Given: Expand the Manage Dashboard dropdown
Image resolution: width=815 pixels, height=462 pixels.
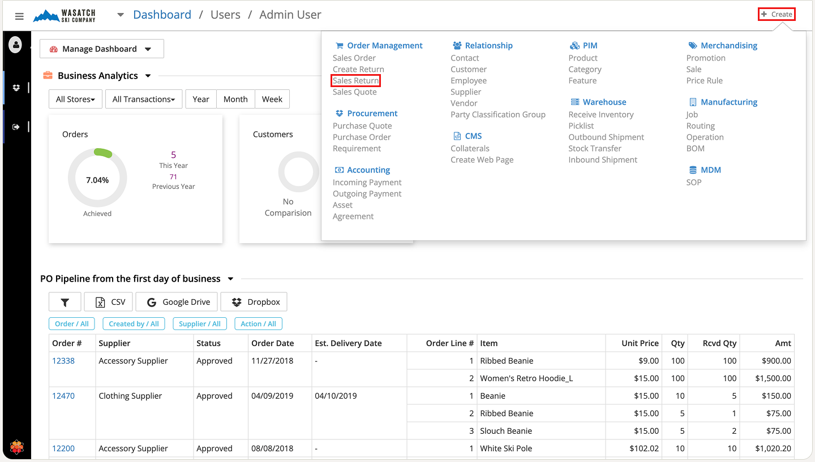Looking at the screenshot, I should point(102,49).
